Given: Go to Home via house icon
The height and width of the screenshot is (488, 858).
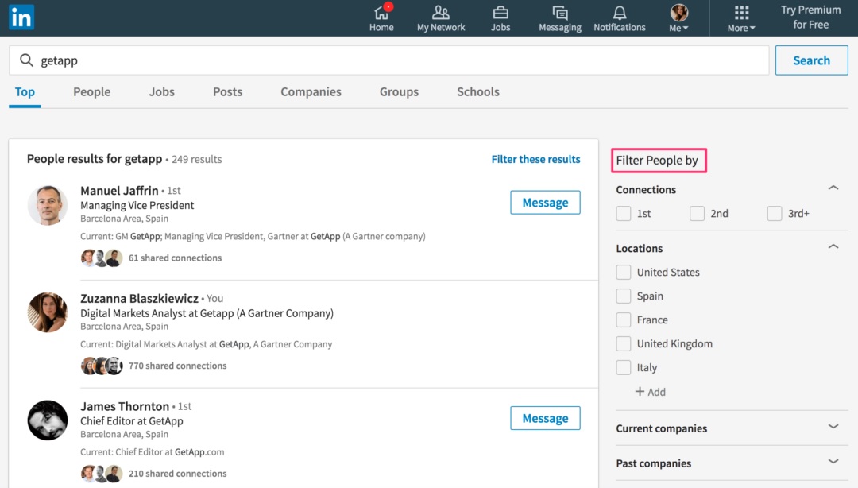Looking at the screenshot, I should click(x=381, y=12).
